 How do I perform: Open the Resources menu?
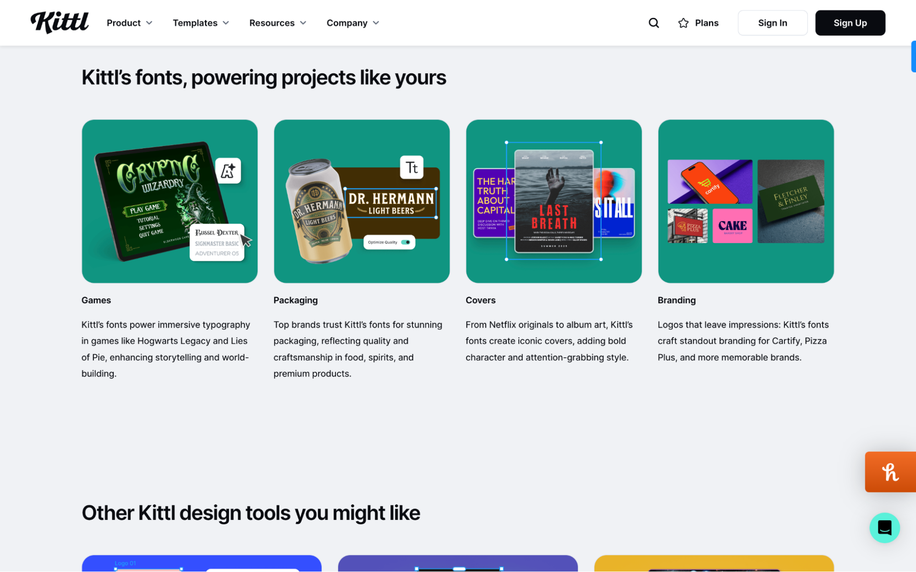coord(277,23)
